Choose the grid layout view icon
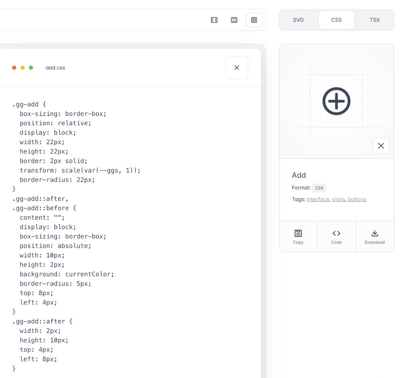This screenshot has height=378, width=400. 254,20
